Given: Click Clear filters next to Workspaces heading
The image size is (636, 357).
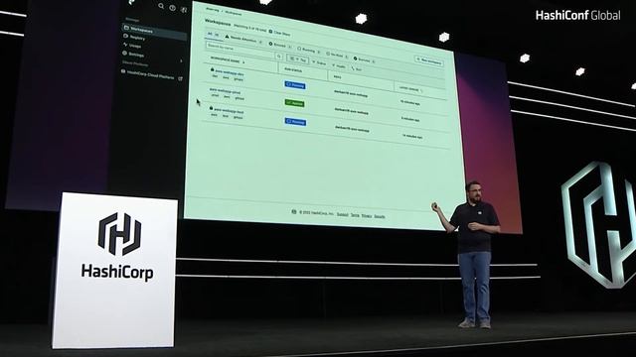Looking at the screenshot, I should click(x=280, y=33).
